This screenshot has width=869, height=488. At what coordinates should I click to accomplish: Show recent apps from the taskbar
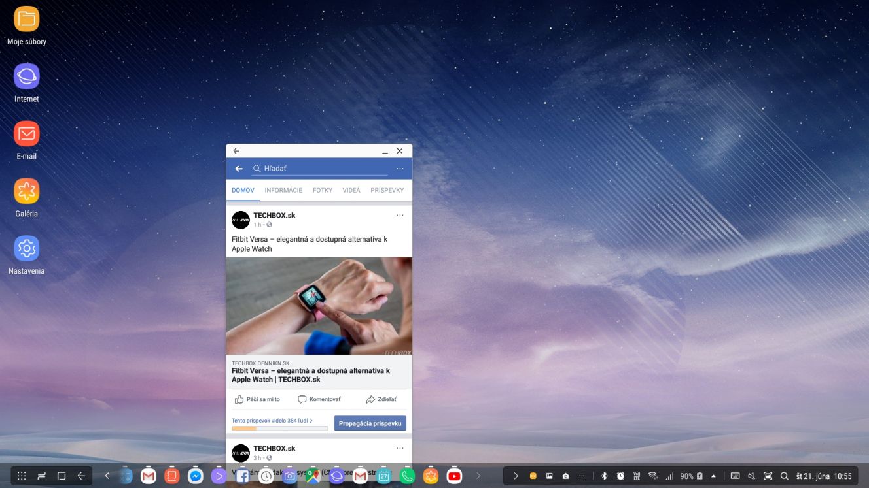(x=42, y=476)
